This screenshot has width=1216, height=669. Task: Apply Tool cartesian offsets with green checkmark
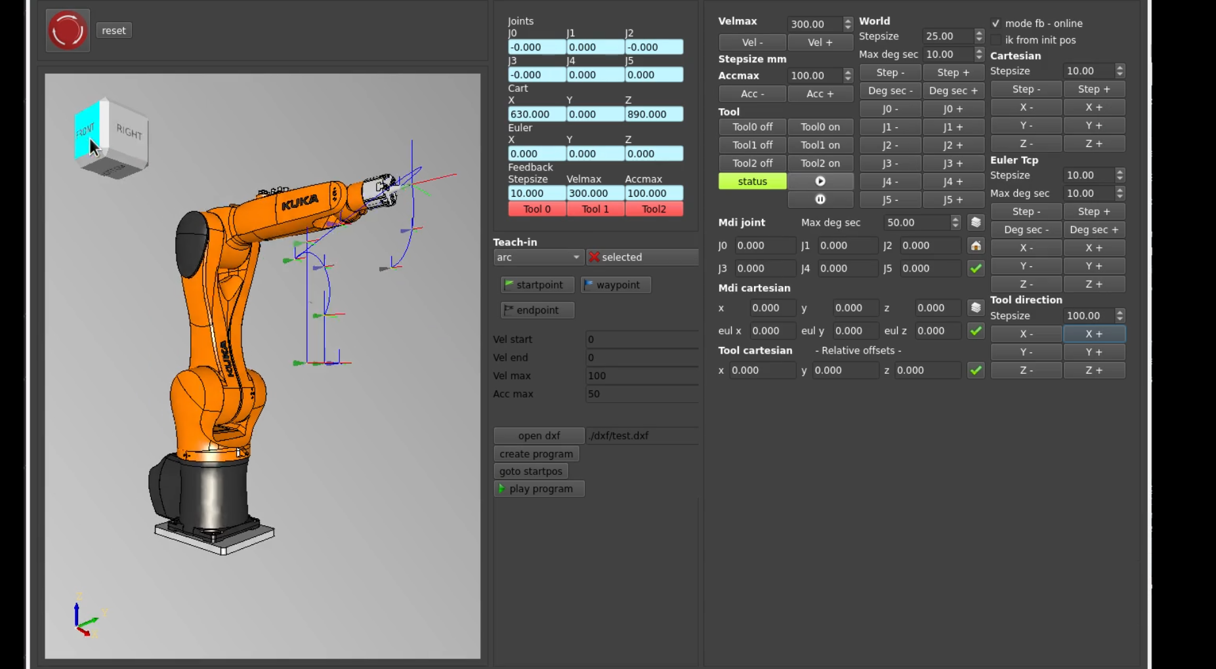coord(976,371)
